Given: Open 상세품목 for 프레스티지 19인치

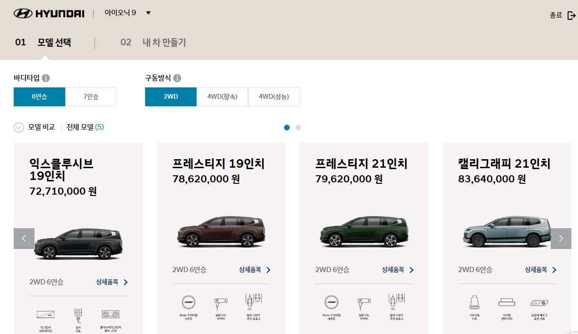Looking at the screenshot, I should (x=255, y=270).
